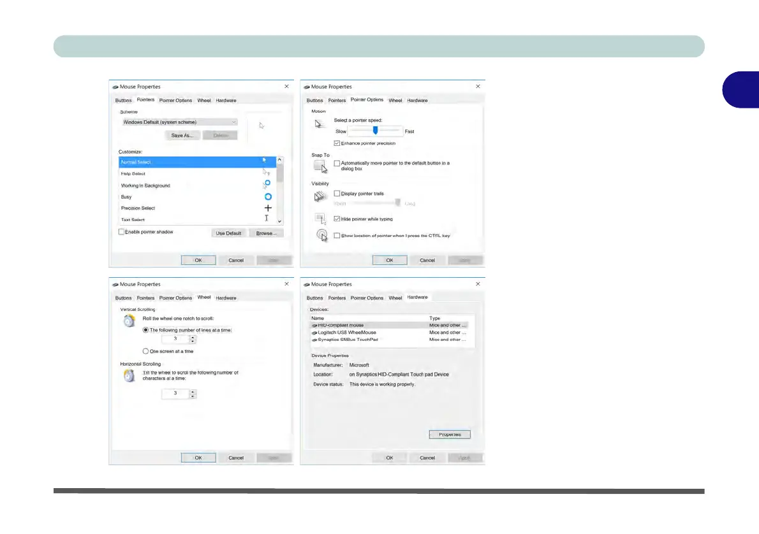
Task: Click the HID-compliant mouse device icon
Action: (x=314, y=326)
